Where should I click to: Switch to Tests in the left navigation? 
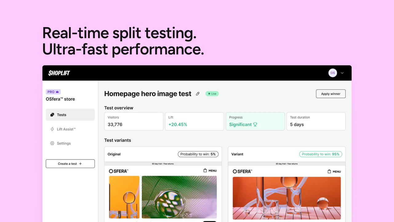coord(62,114)
